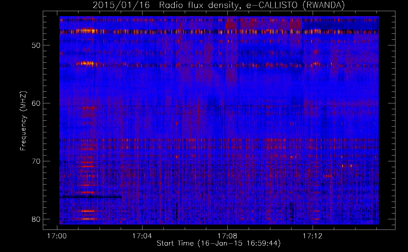The width and height of the screenshot is (408, 252).
Task: Click the black horizontal line near 76 MHz
Action: (x=91, y=197)
